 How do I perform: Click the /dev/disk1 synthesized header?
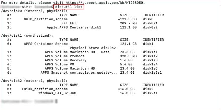click(x=27, y=35)
